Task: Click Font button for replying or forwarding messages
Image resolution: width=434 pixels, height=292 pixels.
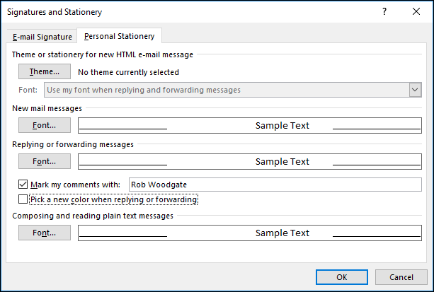Action: click(44, 161)
